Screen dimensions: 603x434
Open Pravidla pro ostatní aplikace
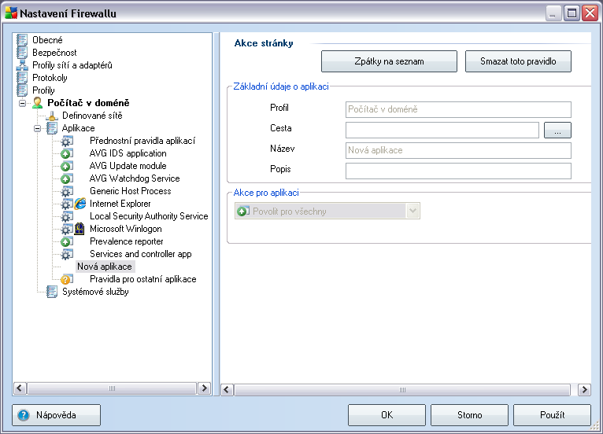pos(143,279)
